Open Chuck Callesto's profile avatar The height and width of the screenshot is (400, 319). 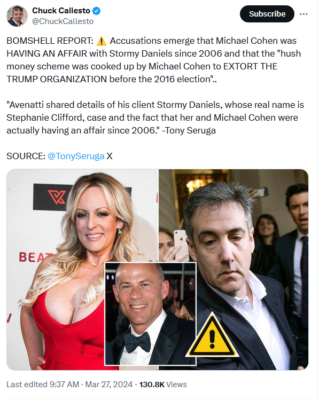(x=17, y=16)
